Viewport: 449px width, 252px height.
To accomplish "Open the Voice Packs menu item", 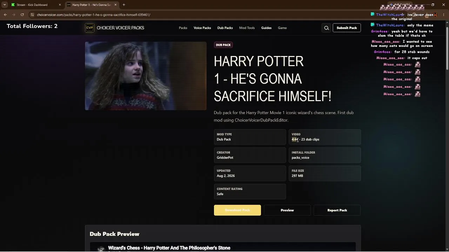I will [x=202, y=28].
